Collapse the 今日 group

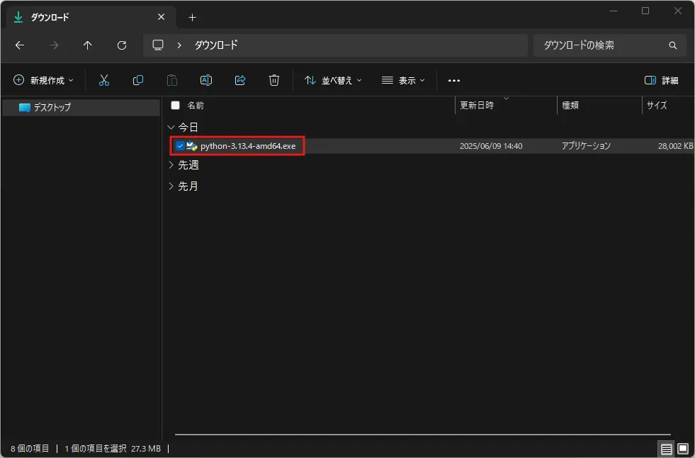pos(171,127)
